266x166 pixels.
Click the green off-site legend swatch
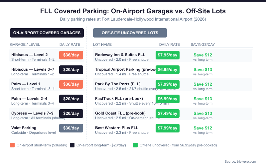pyautogui.click(x=135, y=145)
